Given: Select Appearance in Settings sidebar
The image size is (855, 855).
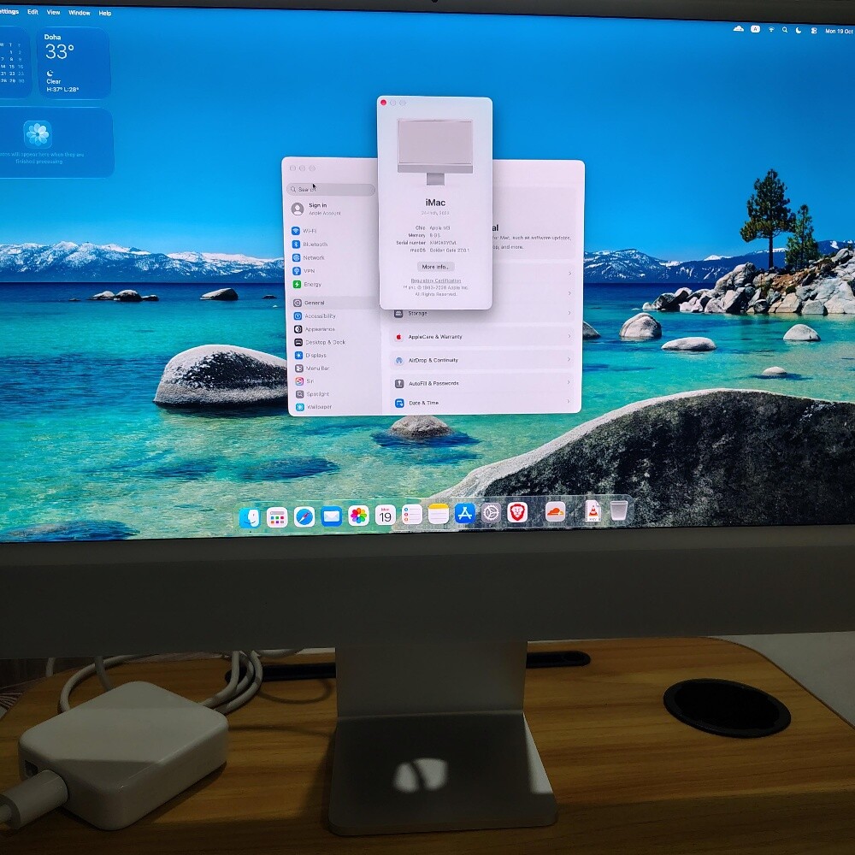Looking at the screenshot, I should [x=335, y=329].
